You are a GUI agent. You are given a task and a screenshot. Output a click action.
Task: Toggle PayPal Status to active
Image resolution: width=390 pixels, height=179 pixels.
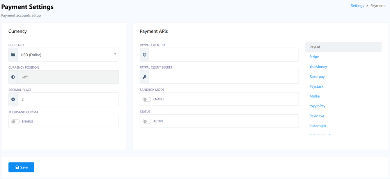pos(147,121)
